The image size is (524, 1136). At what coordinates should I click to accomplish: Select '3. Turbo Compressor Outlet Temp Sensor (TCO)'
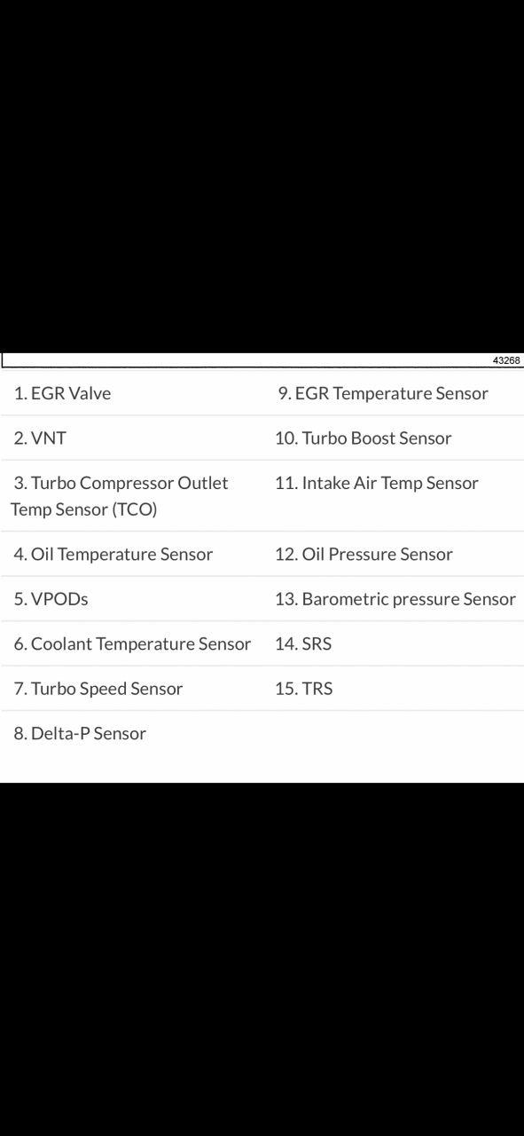[x=120, y=496]
